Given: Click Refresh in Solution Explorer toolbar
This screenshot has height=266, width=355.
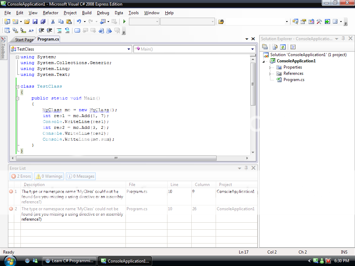Looking at the screenshot, I should tap(283, 47).
